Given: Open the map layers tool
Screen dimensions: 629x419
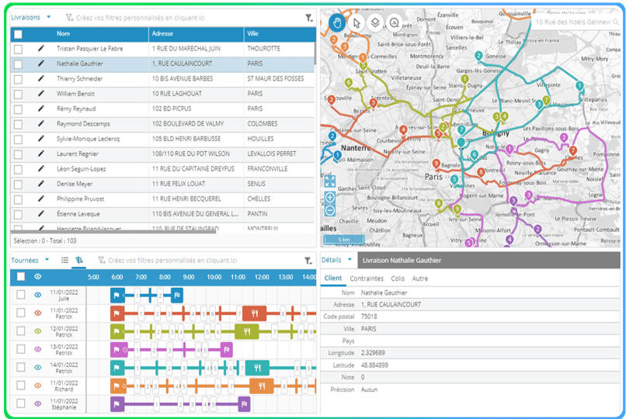Looking at the screenshot, I should click(x=375, y=23).
